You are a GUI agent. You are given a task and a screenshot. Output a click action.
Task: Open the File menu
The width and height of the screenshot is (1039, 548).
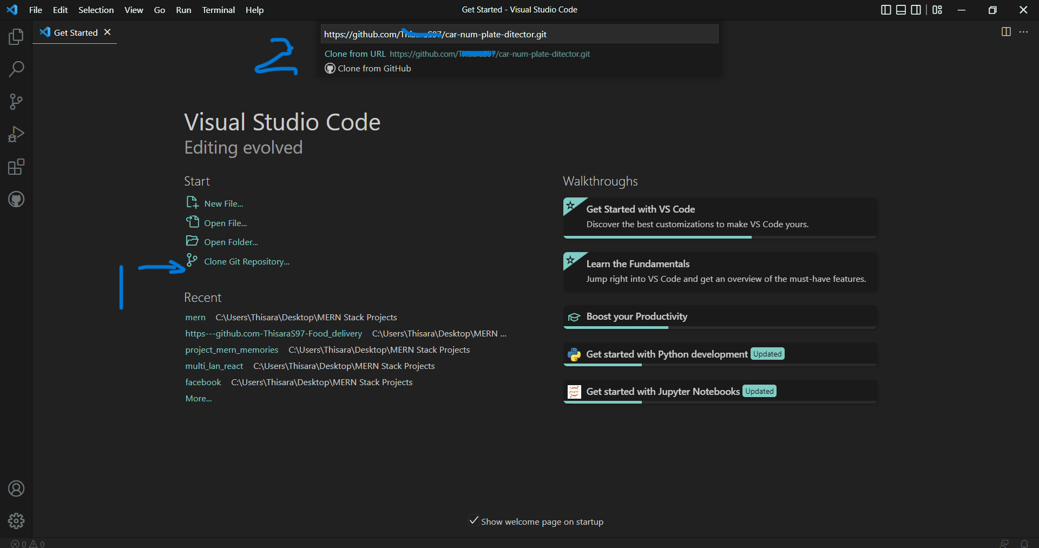click(x=36, y=10)
